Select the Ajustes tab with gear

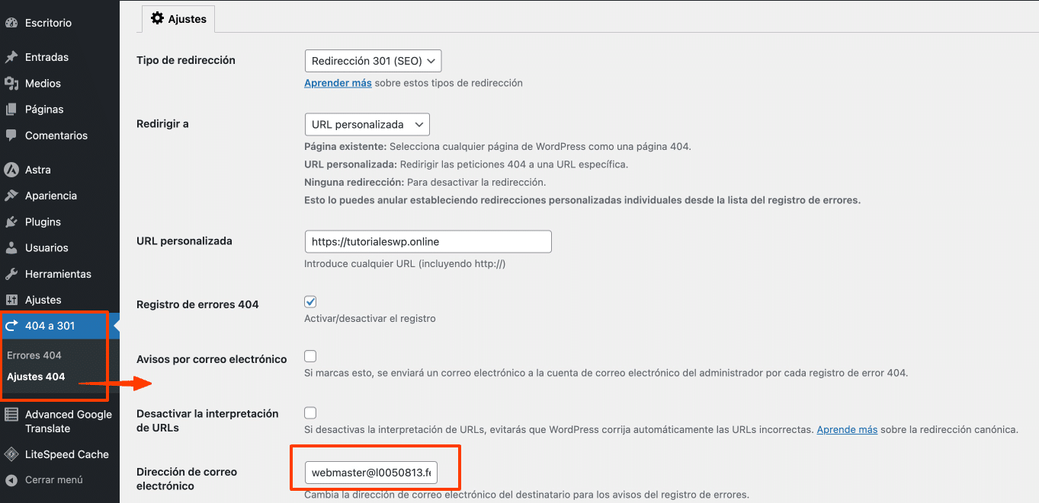[x=179, y=19]
